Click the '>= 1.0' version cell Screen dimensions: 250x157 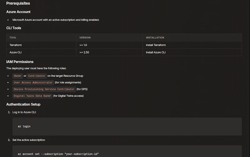tap(110, 45)
